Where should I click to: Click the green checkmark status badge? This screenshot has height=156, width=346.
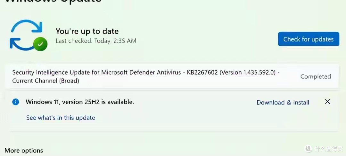coord(40,44)
